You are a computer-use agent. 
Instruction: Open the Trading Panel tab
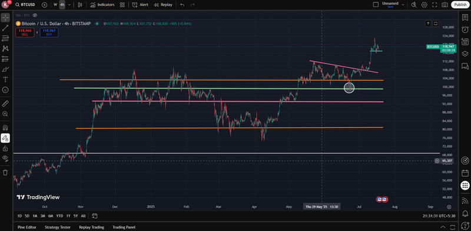124,227
